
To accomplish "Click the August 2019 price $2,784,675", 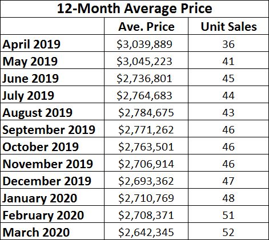I will [146, 112].
